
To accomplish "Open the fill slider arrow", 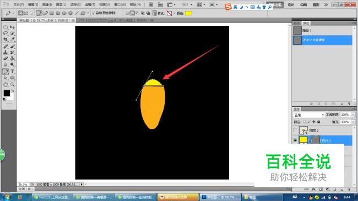I will [x=353, y=122].
